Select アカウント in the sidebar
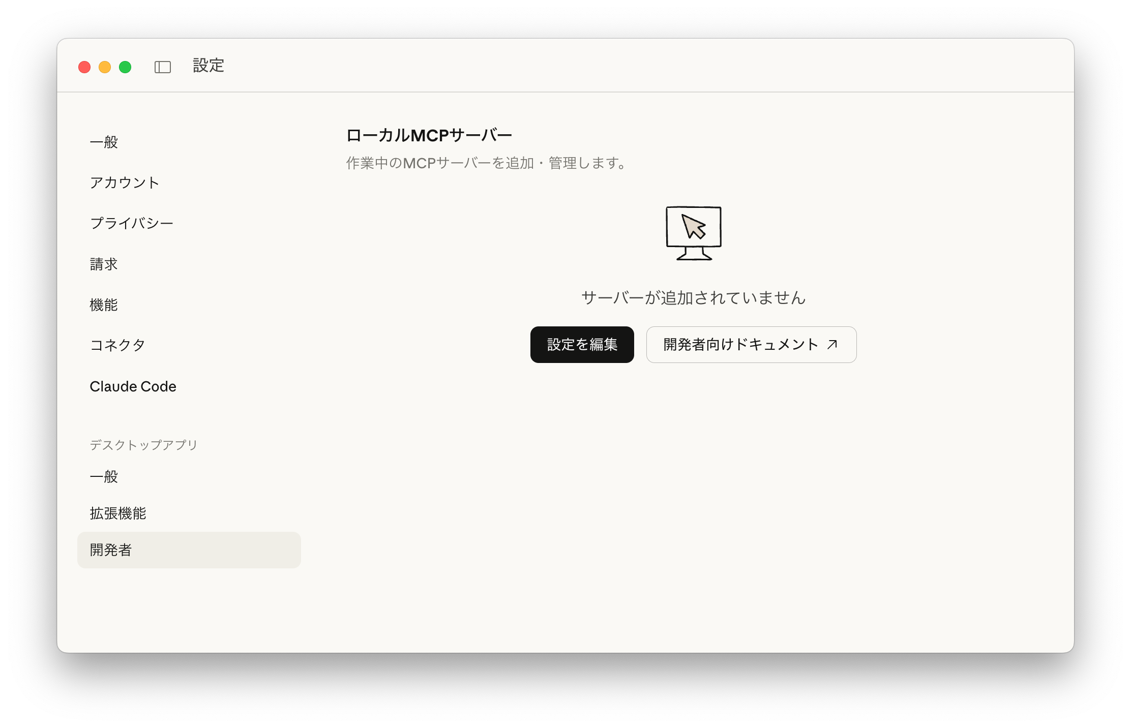Screen dimensions: 1131x728 click(125, 183)
